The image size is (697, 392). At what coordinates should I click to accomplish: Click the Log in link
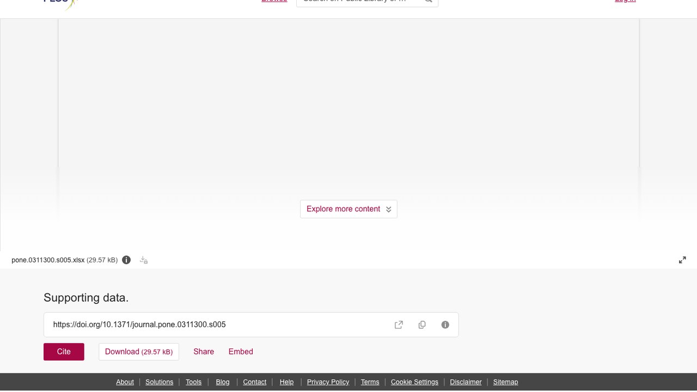(625, 1)
